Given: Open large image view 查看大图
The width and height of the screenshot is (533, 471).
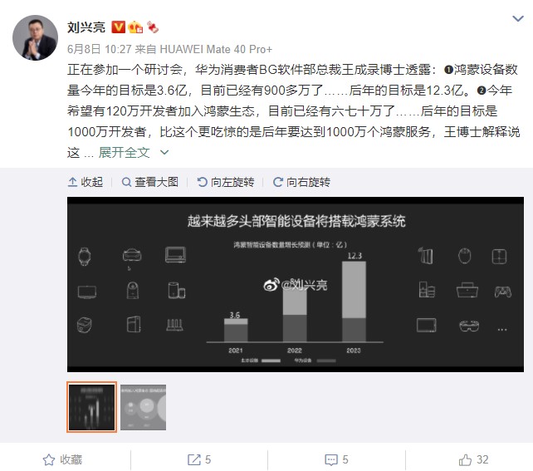Looking at the screenshot, I should coord(150,182).
